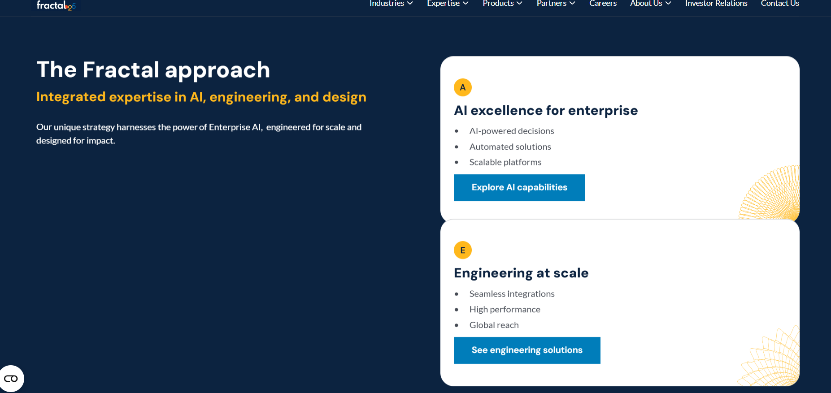
Task: Click the yellow Integrated expertise subheading
Action: (x=201, y=97)
